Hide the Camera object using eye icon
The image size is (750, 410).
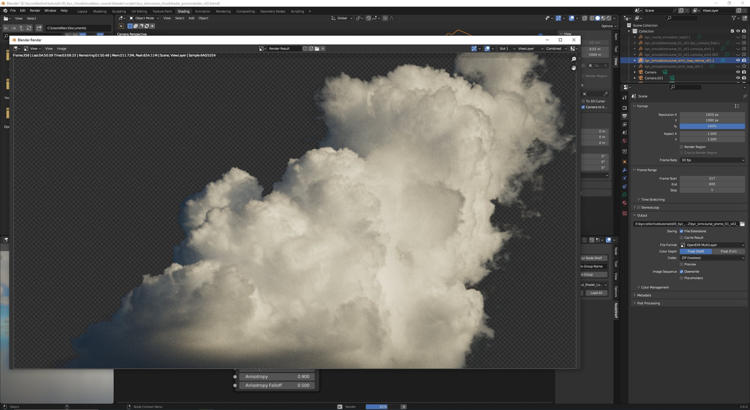pos(738,72)
